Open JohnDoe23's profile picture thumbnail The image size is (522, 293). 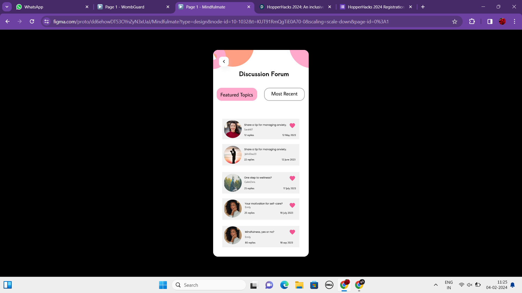point(233,155)
